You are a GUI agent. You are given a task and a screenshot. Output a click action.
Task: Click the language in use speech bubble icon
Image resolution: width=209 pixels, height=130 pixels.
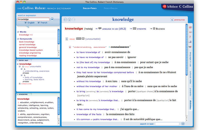(x=100, y=29)
